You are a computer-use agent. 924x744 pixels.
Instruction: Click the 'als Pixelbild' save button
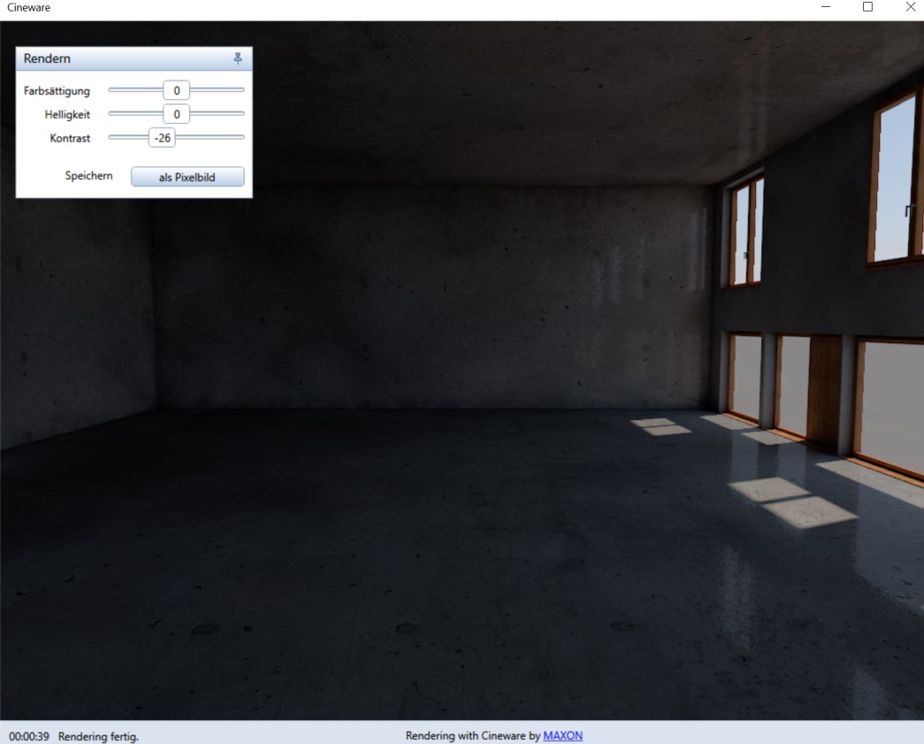pyautogui.click(x=187, y=177)
